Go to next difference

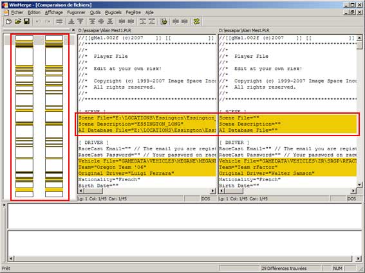pyautogui.click(x=71, y=22)
